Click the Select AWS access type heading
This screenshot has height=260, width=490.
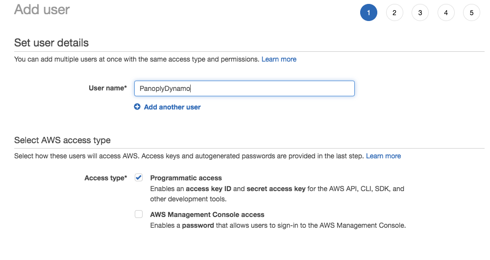[x=62, y=140]
